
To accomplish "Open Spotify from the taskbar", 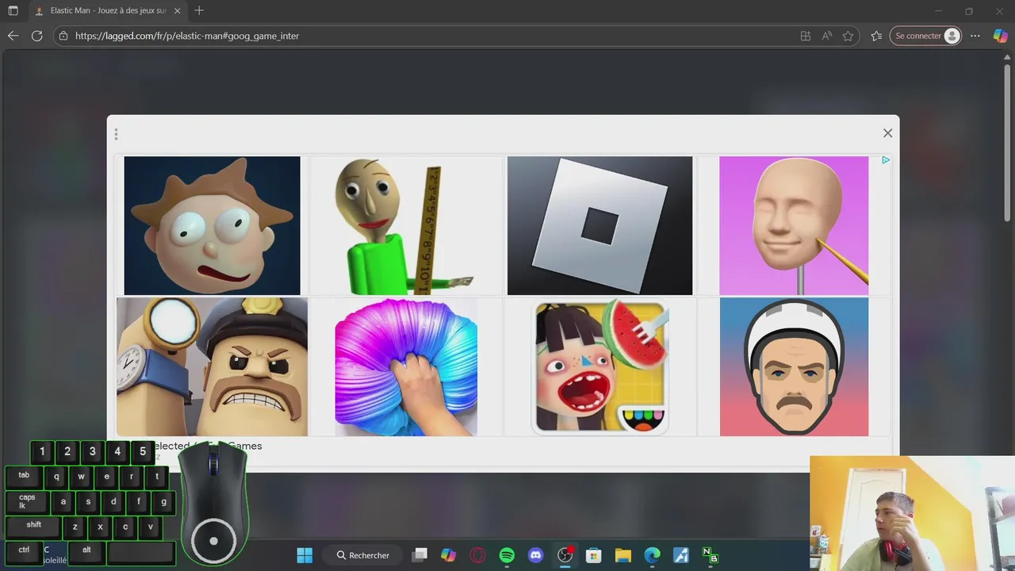I will (507, 555).
